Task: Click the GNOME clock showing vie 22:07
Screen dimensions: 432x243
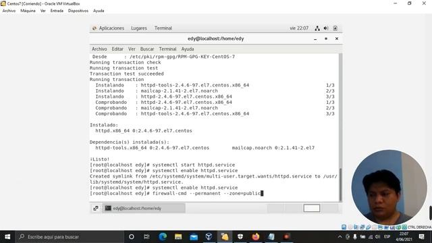Action: coord(299,28)
